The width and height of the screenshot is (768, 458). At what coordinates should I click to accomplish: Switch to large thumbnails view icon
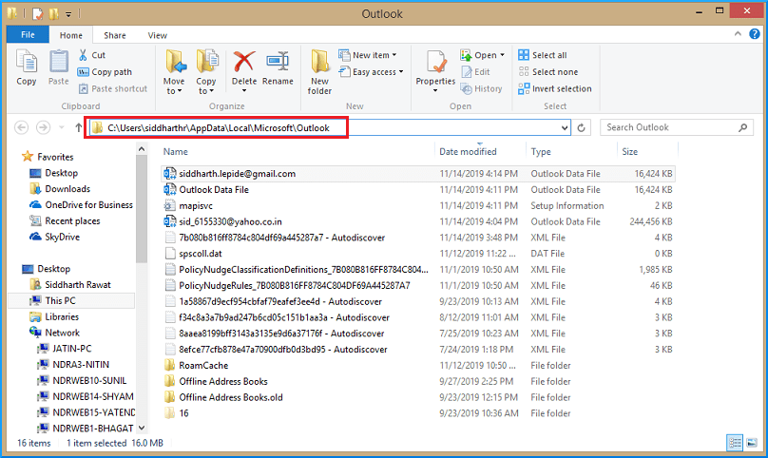752,443
